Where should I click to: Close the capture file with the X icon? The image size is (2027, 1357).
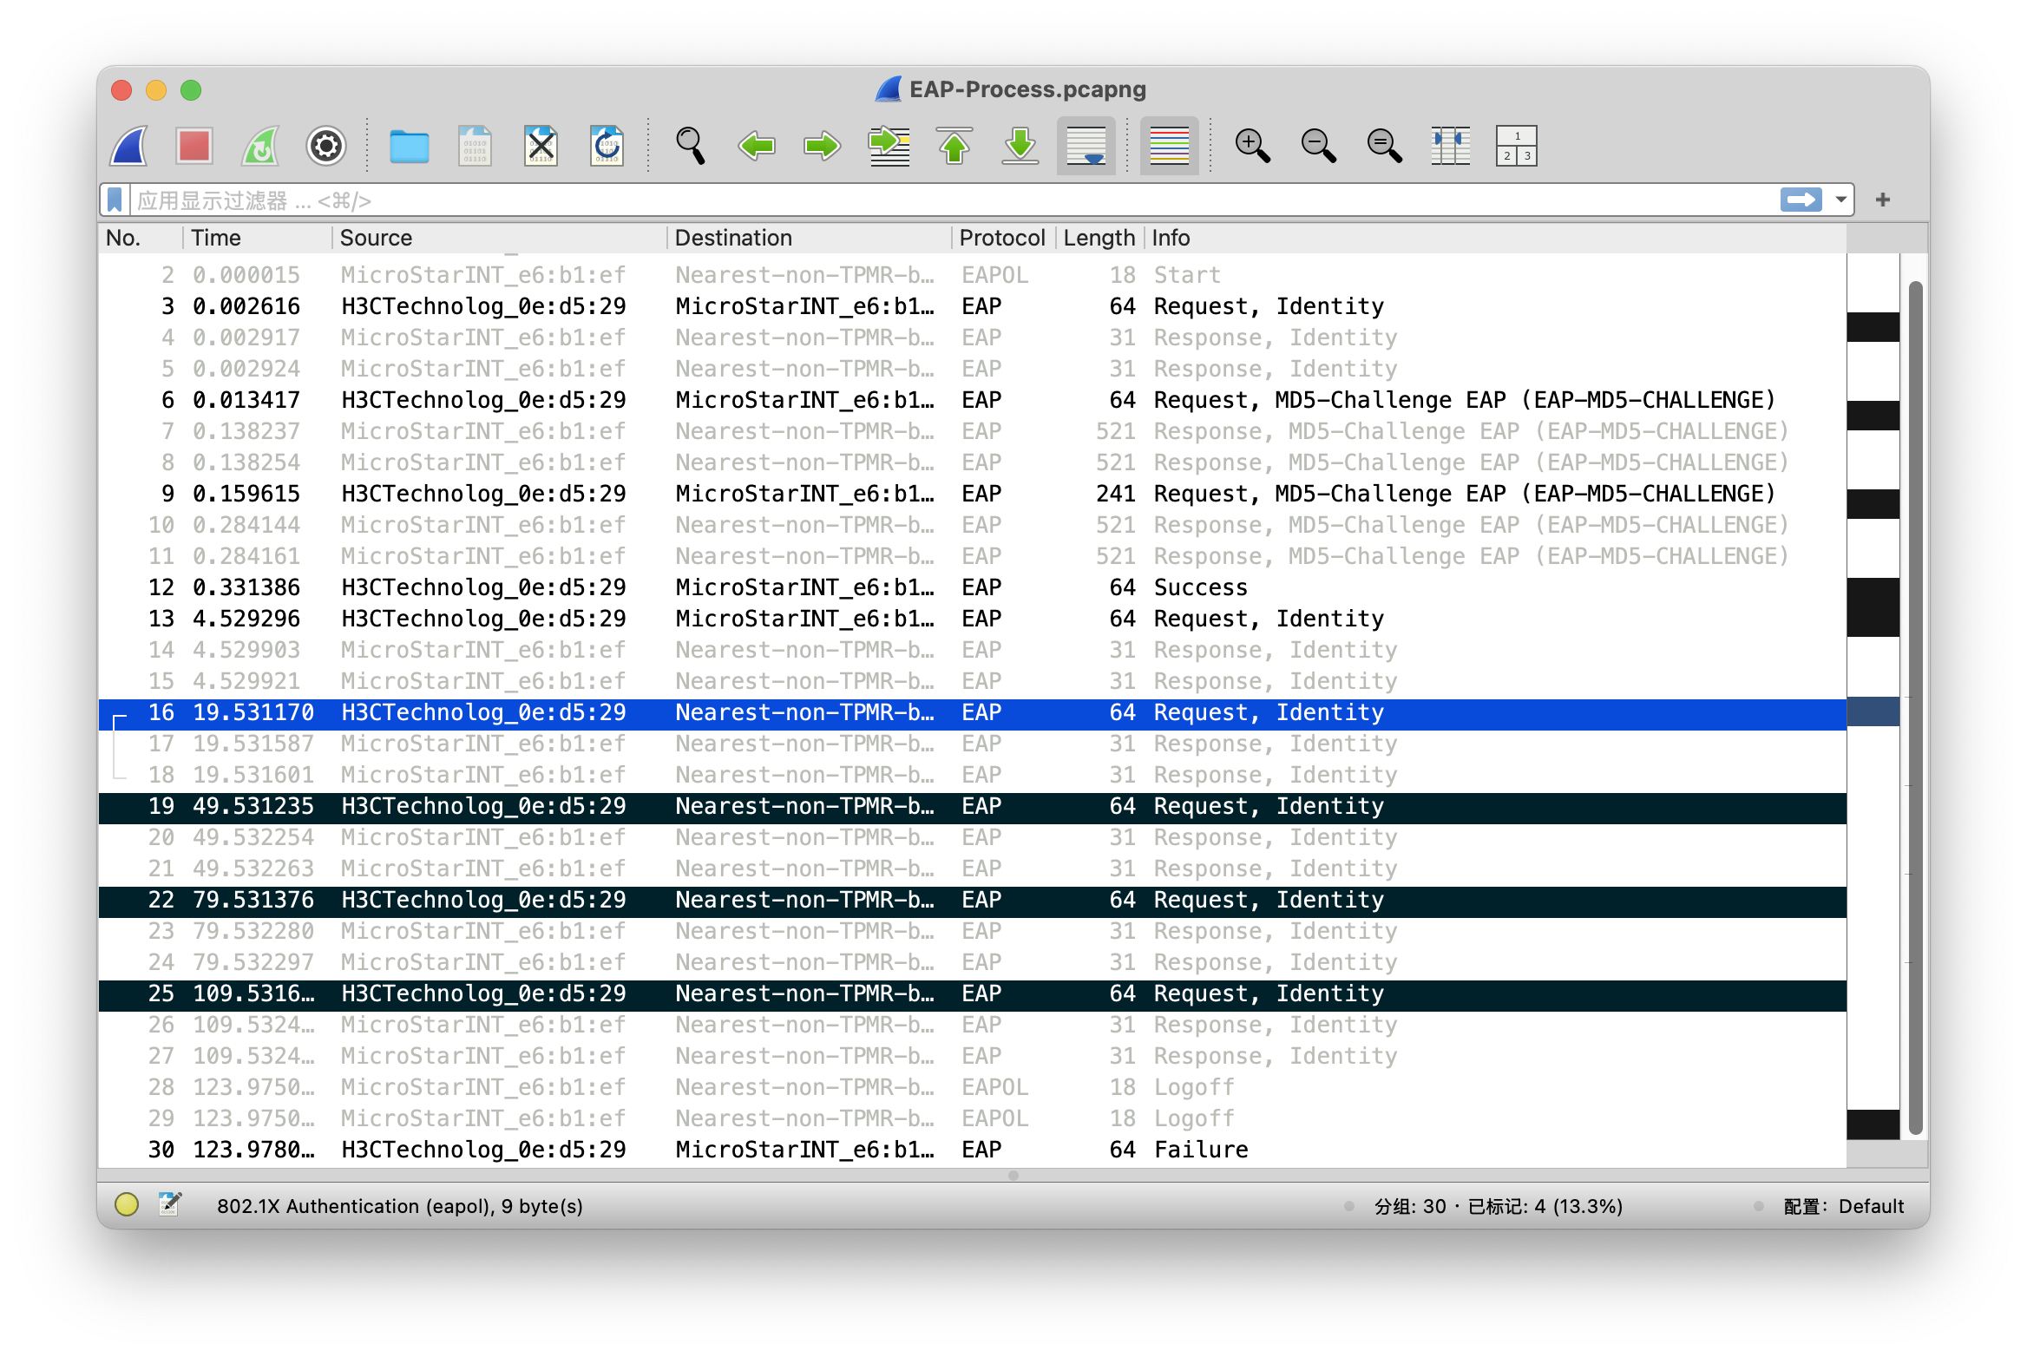[x=541, y=146]
